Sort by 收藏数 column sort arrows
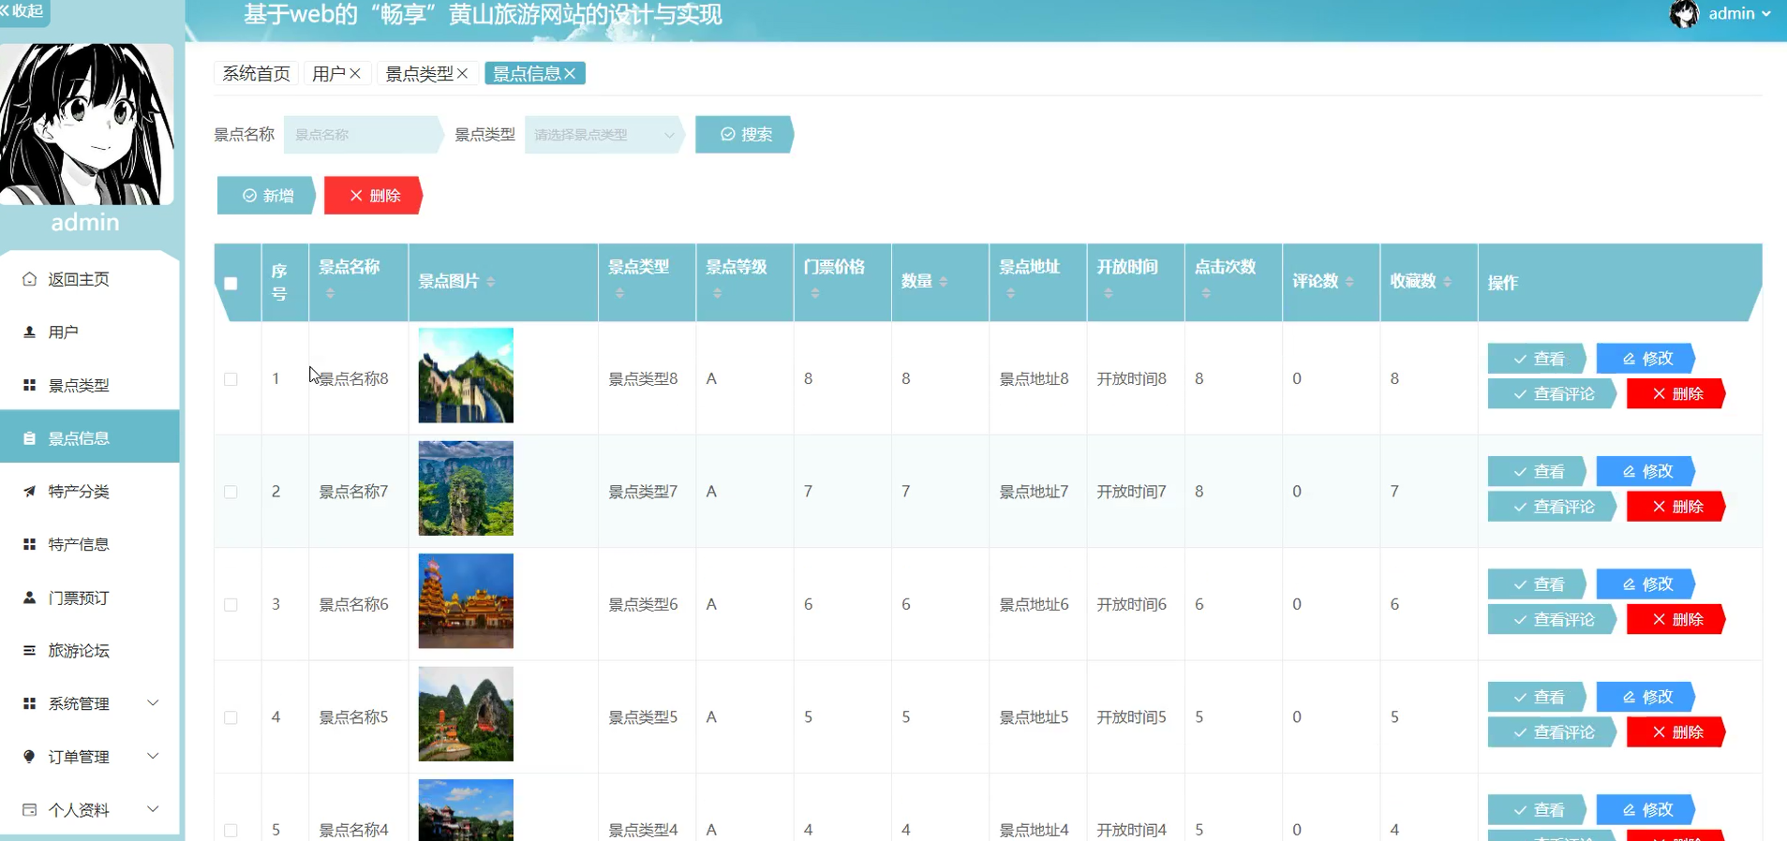This screenshot has width=1787, height=841. pos(1448,282)
